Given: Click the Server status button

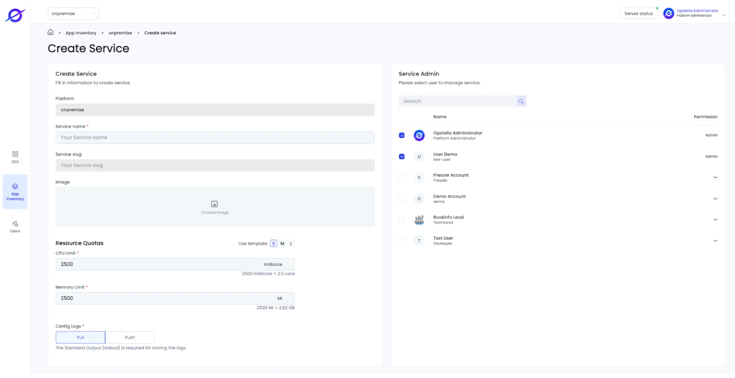Looking at the screenshot, I should click(x=638, y=13).
